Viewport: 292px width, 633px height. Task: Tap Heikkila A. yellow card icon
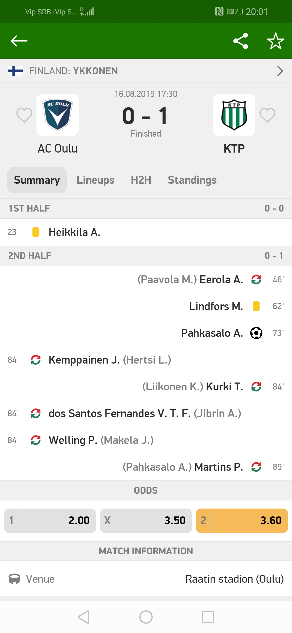[x=36, y=232]
